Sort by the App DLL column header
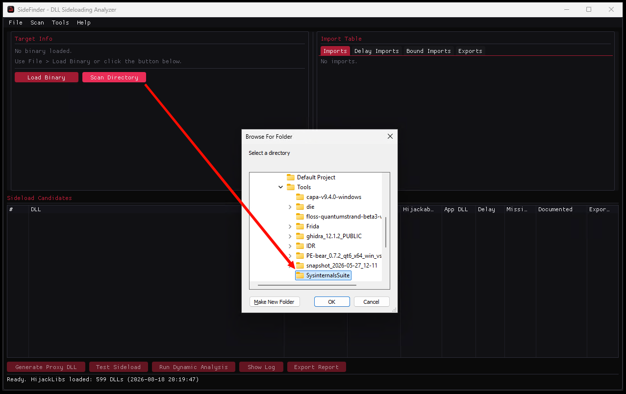Image resolution: width=626 pixels, height=394 pixels. coord(459,209)
